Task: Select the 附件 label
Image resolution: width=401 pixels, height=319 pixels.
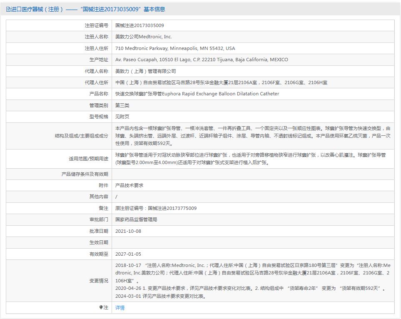Action: coord(103,185)
